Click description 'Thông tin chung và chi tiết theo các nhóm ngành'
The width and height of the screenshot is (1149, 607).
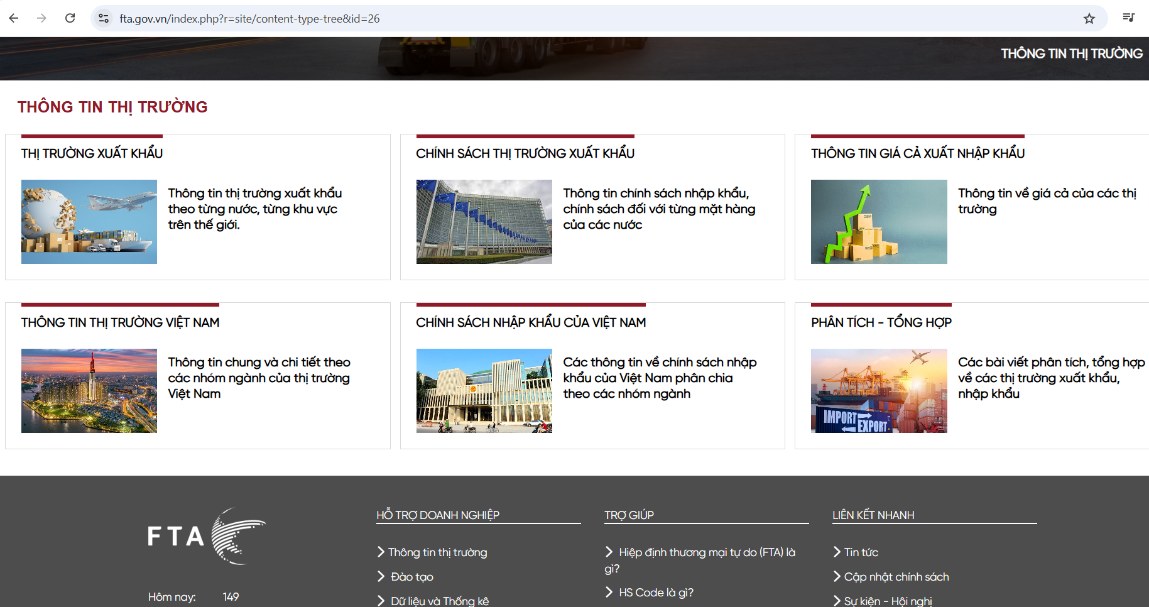(x=259, y=378)
